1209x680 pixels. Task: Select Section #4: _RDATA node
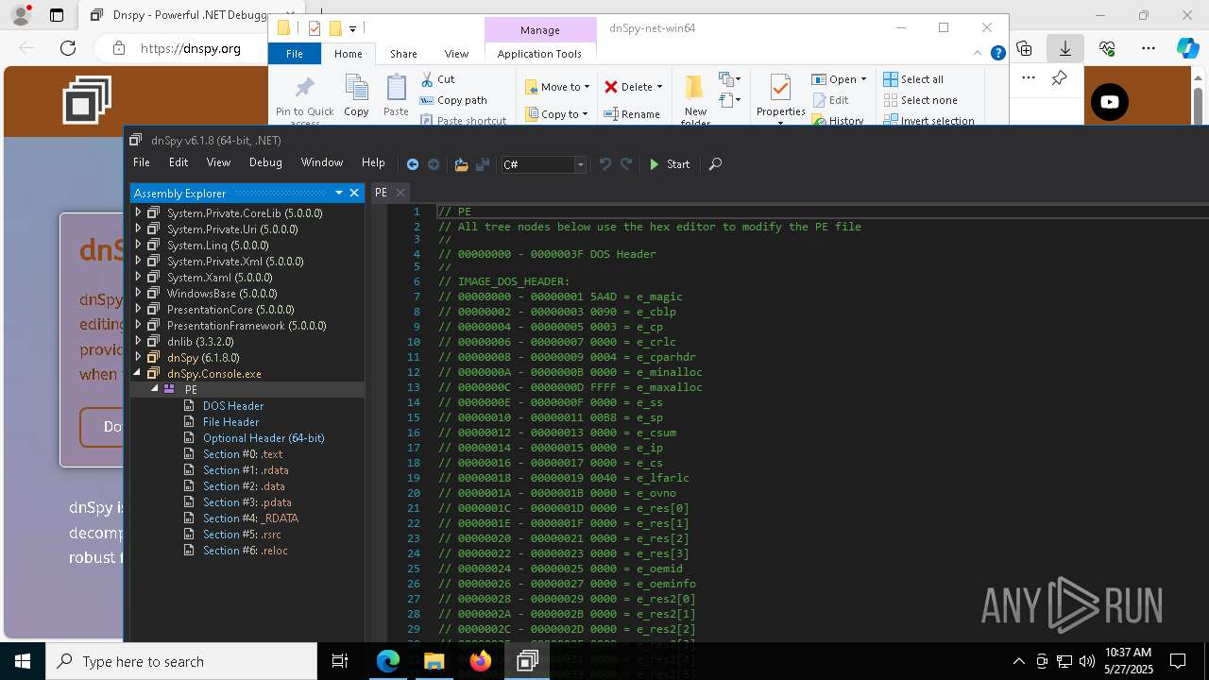tap(250, 518)
